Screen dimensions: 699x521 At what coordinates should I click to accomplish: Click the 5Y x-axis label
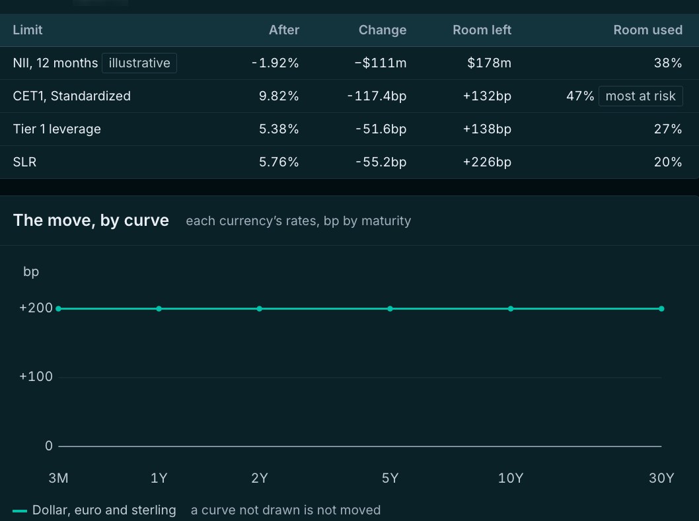pyautogui.click(x=390, y=478)
